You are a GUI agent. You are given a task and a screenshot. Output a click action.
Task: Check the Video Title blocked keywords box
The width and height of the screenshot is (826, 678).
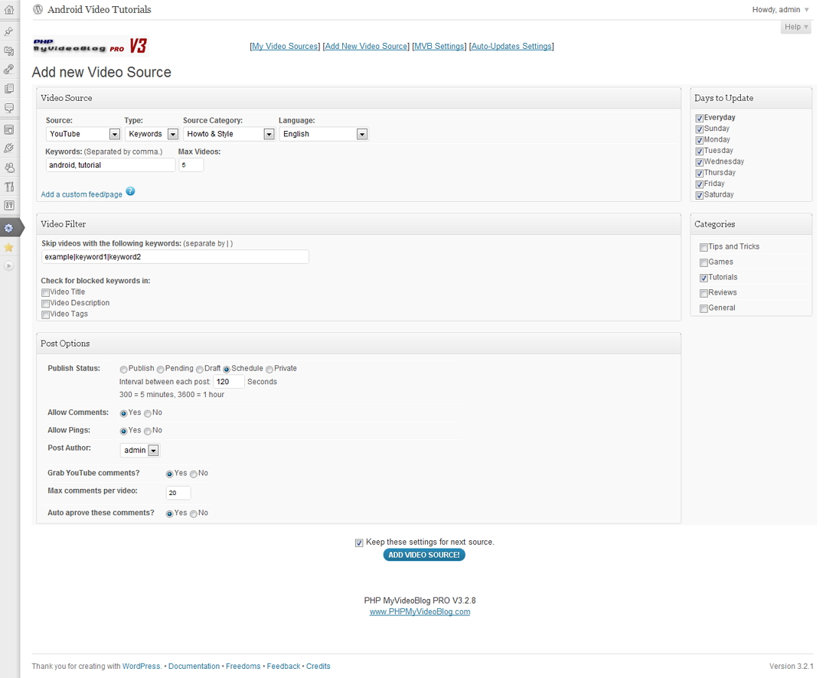pyautogui.click(x=46, y=292)
